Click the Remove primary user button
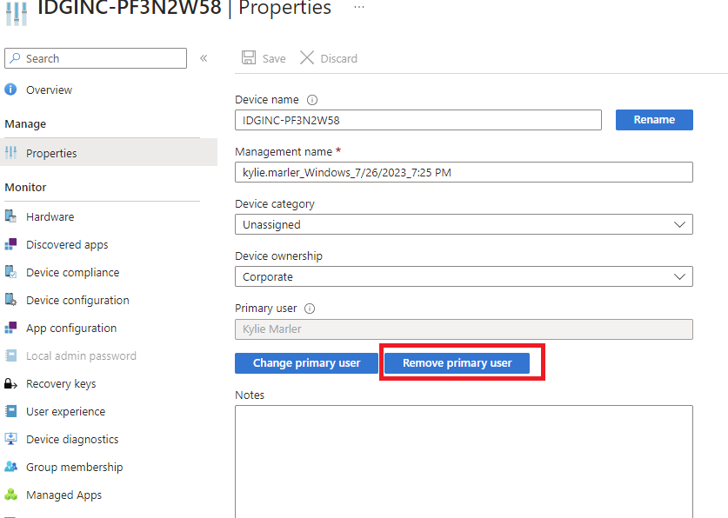728x518 pixels. [x=457, y=362]
